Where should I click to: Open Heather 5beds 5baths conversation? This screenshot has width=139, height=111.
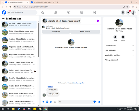(x=19, y=40)
